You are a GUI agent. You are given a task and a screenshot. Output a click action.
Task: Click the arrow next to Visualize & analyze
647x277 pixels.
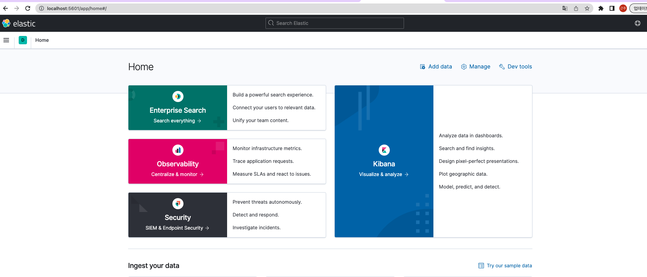pos(407,174)
